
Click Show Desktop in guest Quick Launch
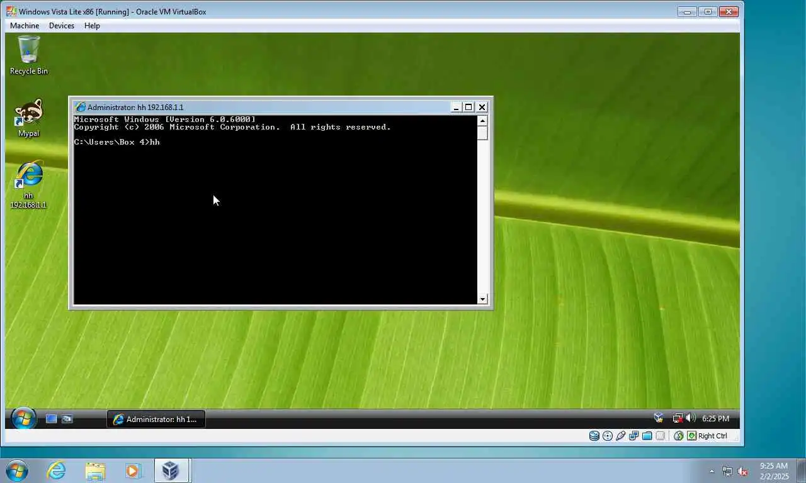pyautogui.click(x=52, y=419)
